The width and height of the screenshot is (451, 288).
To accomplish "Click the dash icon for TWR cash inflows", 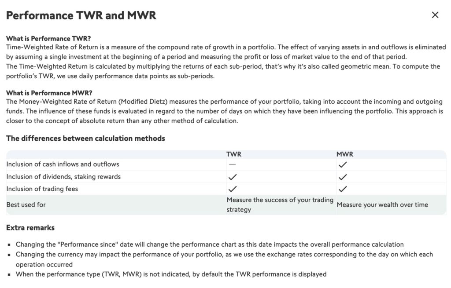I will pyautogui.click(x=233, y=164).
